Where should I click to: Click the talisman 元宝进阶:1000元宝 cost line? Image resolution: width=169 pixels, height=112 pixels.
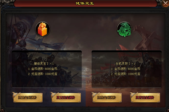tap(126, 74)
